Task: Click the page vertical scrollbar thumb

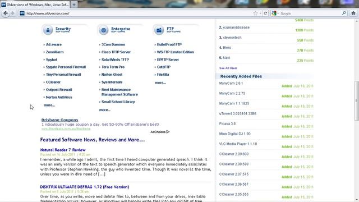Action: pyautogui.click(x=357, y=100)
